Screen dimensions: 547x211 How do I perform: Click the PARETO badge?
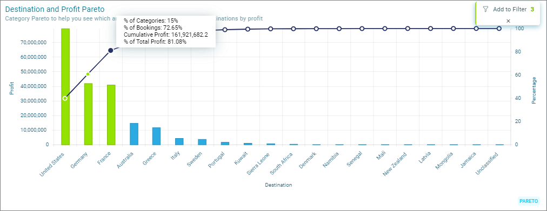coord(529,201)
